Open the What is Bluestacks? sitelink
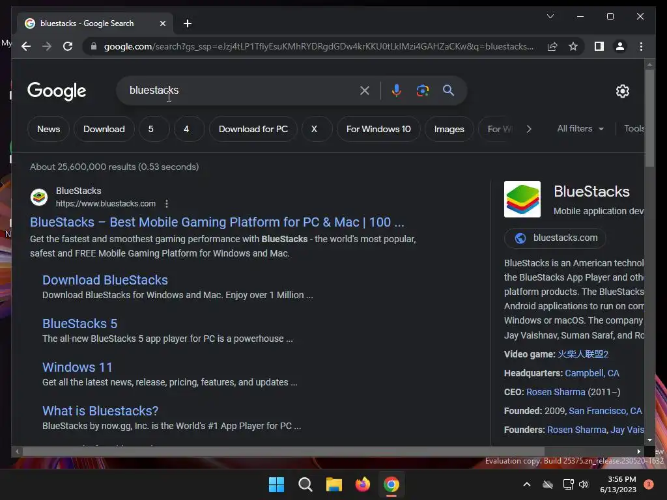The width and height of the screenshot is (667, 500). point(100,411)
